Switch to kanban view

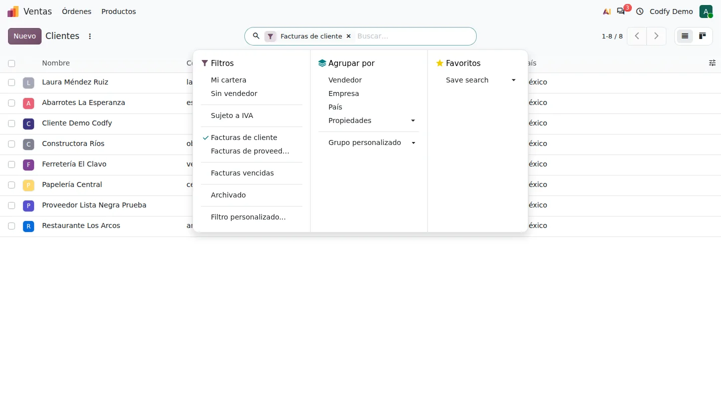[x=702, y=36]
